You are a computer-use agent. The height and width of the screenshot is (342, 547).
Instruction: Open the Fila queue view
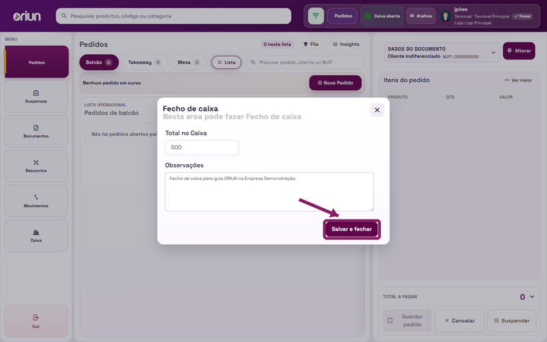(311, 44)
